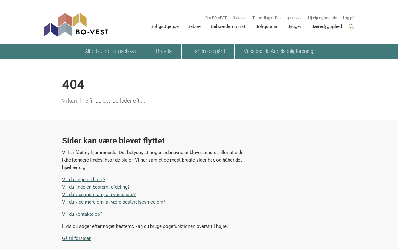Viewport: 398px width, 249px height.
Task: Open the Beboer menu
Action: (x=195, y=26)
